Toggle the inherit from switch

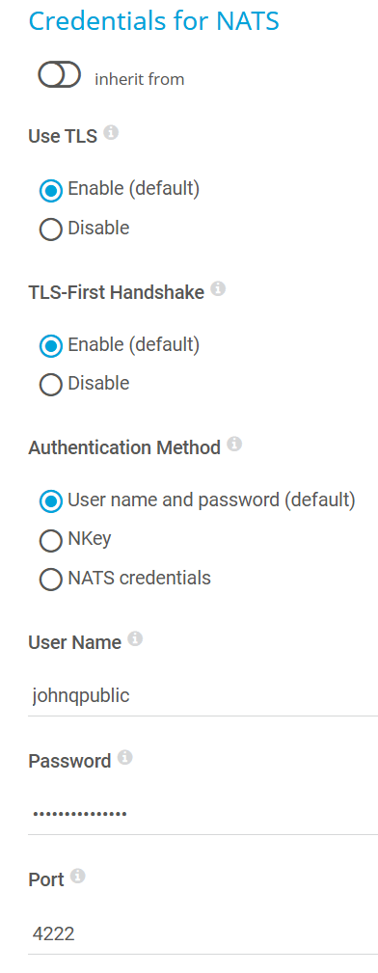pos(60,75)
